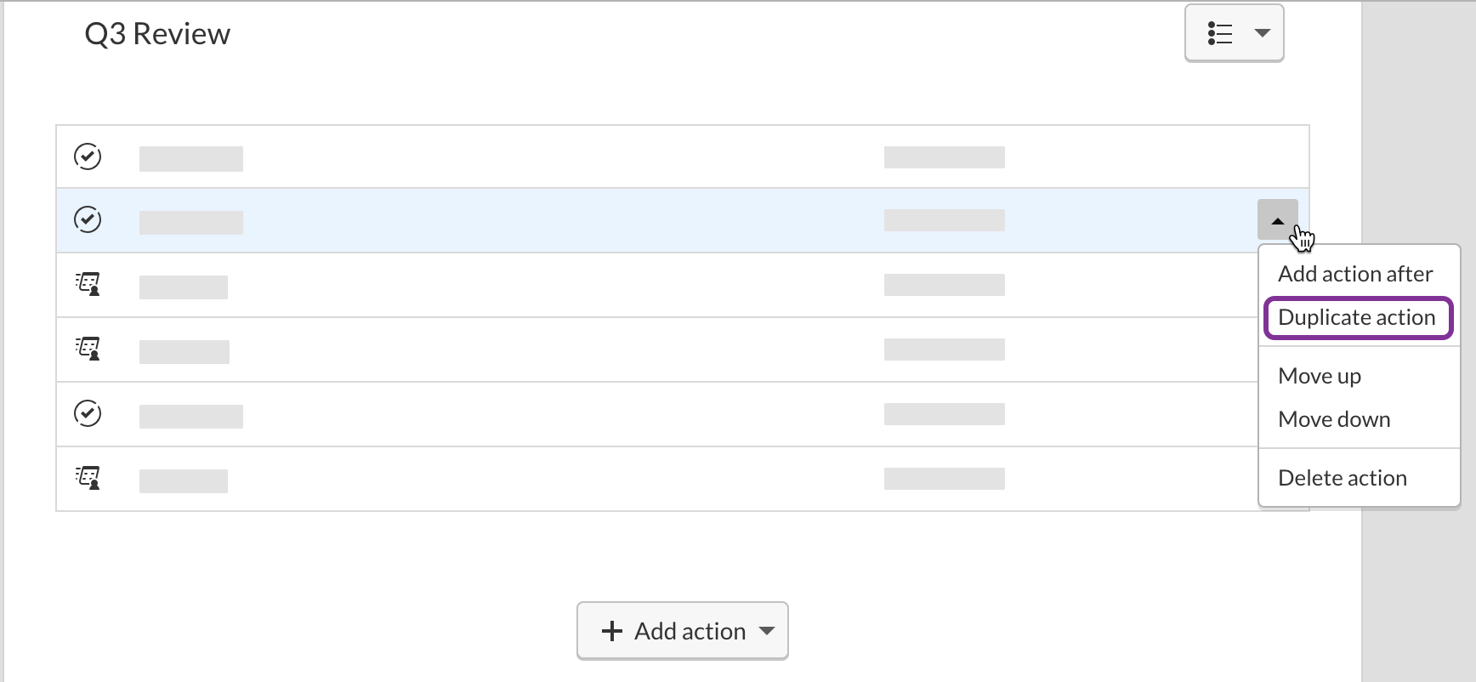Image resolution: width=1476 pixels, height=682 pixels.
Task: Click the plus icon on Add action
Action: tap(611, 631)
